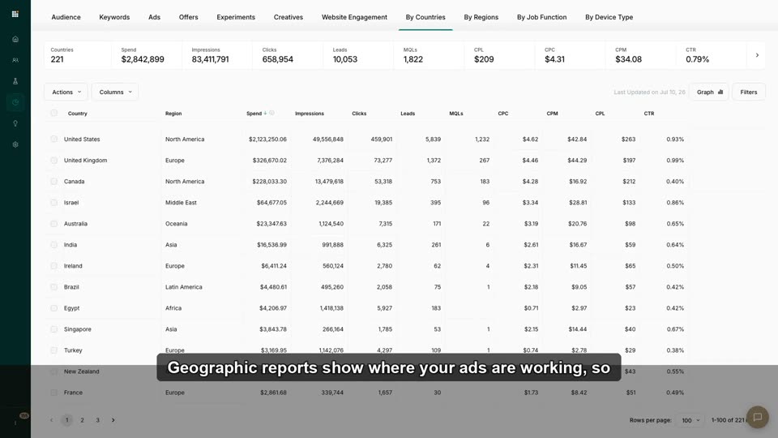Sort by Clicks column header
Image resolution: width=778 pixels, height=438 pixels.
pyautogui.click(x=359, y=114)
